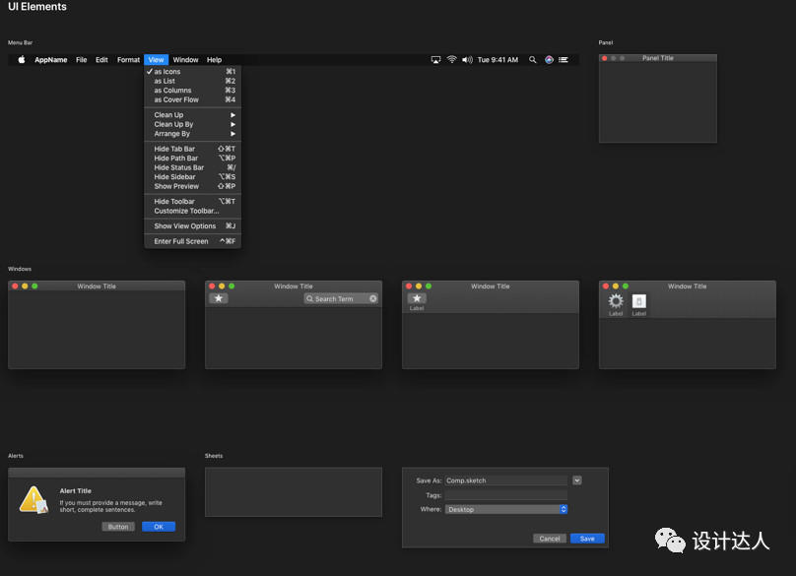Expand the Save As disclosure arrow button

click(x=577, y=480)
